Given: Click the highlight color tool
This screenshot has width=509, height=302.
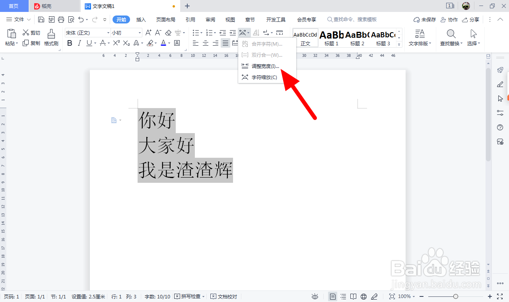Looking at the screenshot, I should 151,43.
